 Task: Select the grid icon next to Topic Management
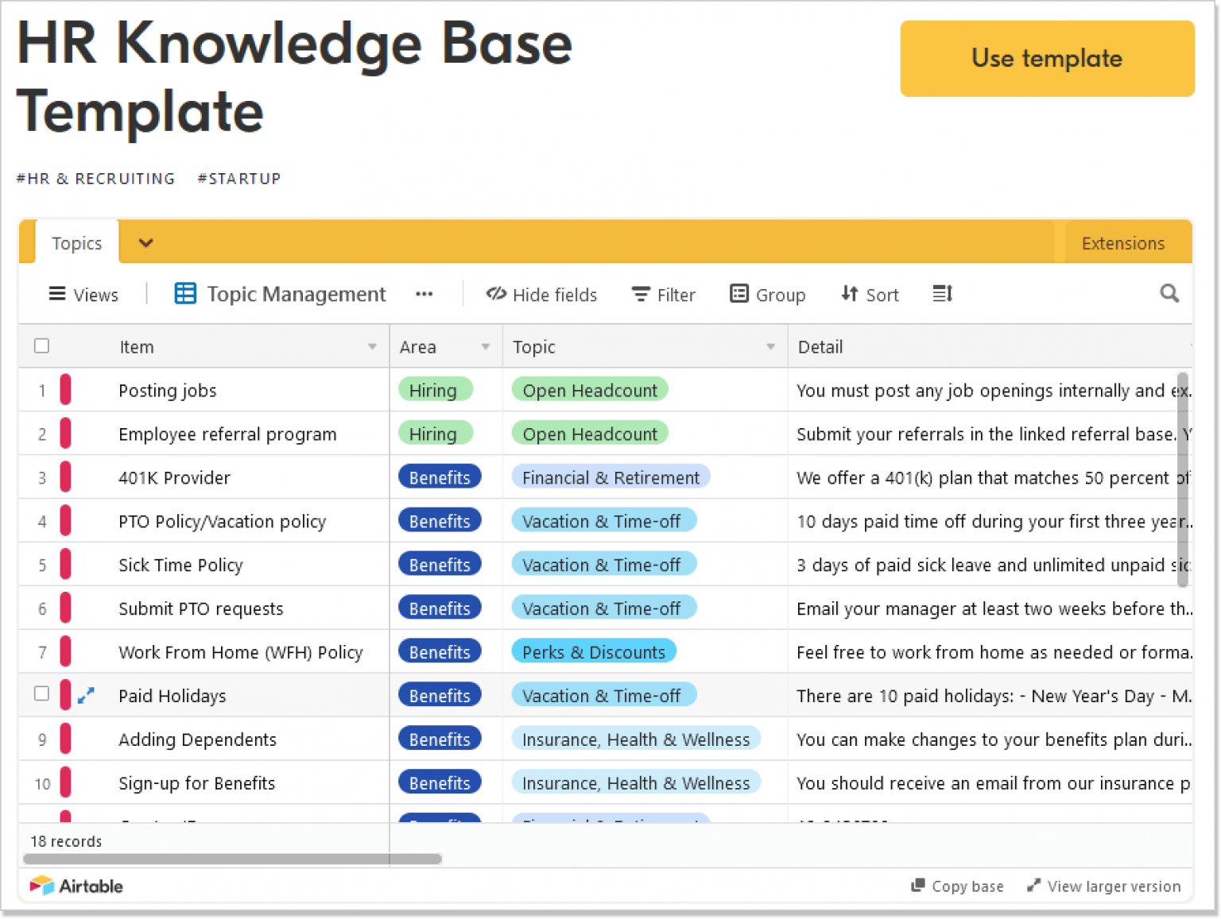point(184,293)
